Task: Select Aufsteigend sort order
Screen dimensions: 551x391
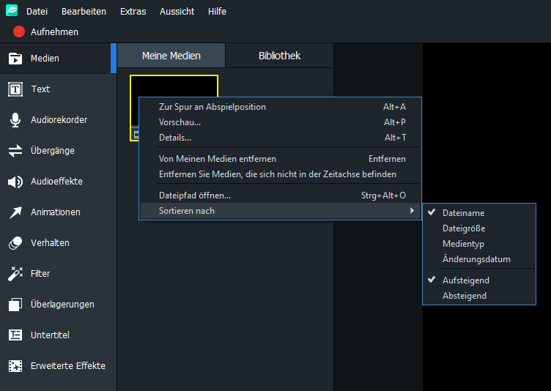Action: point(479,280)
